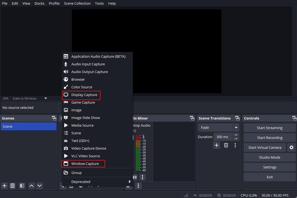The width and height of the screenshot is (297, 198).
Task: Move scene down with arrow icon
Action: (40, 186)
